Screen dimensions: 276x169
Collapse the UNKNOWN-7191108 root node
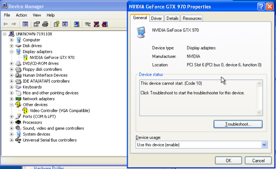pyautogui.click(x=5, y=34)
